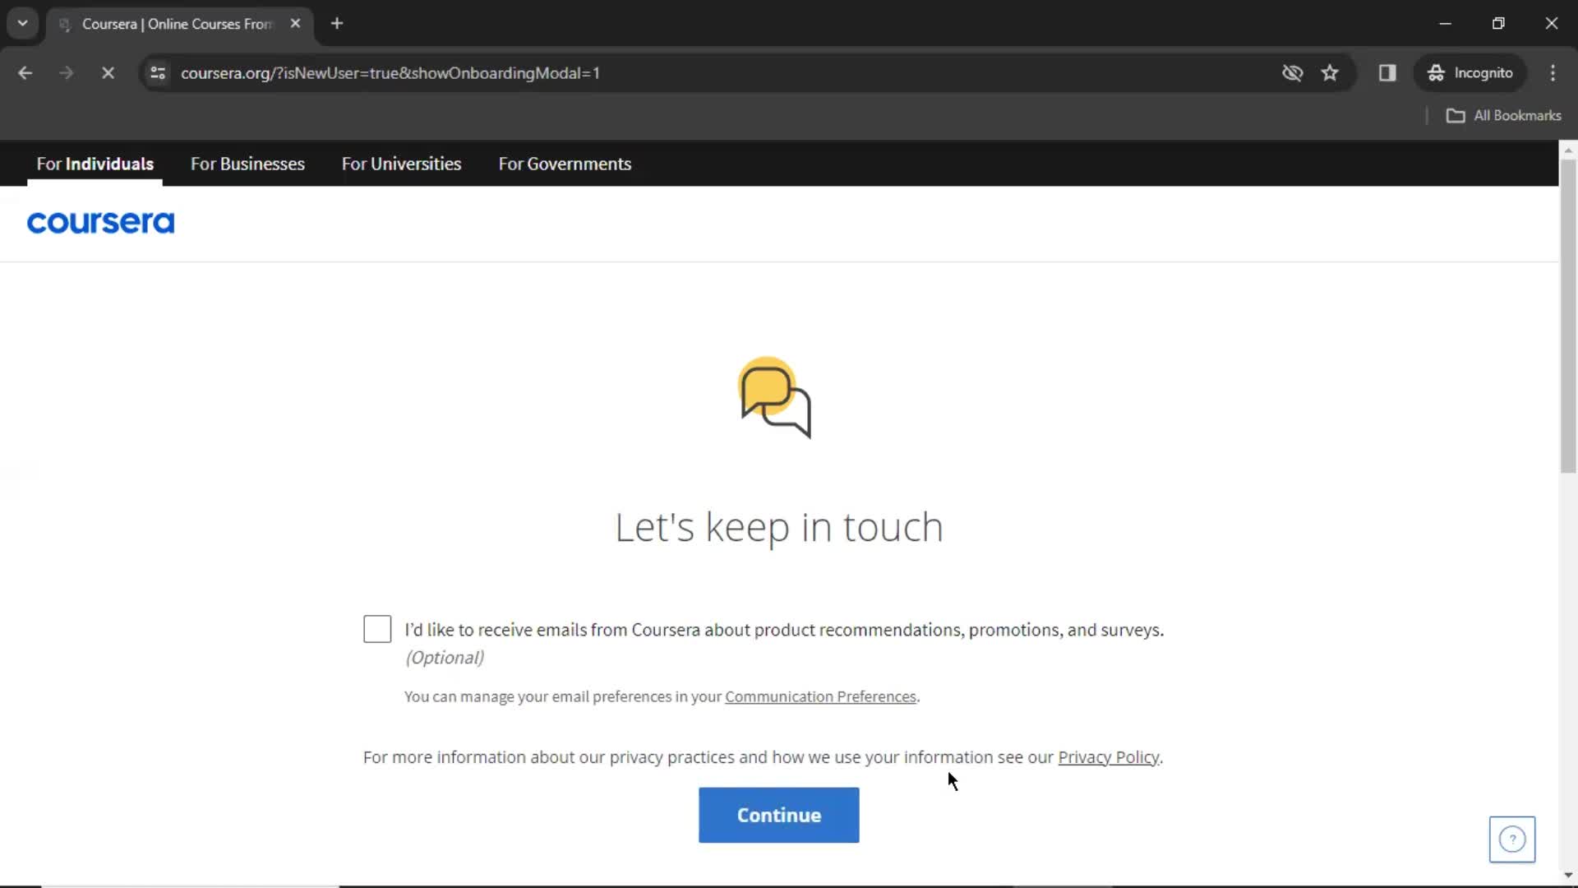Click the browser forward arrow
The height and width of the screenshot is (888, 1578).
67,73
